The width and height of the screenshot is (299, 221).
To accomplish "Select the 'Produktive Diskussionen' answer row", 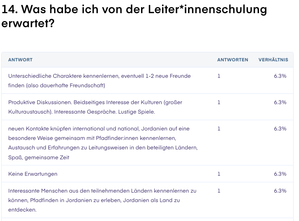I will (x=147, y=107).
